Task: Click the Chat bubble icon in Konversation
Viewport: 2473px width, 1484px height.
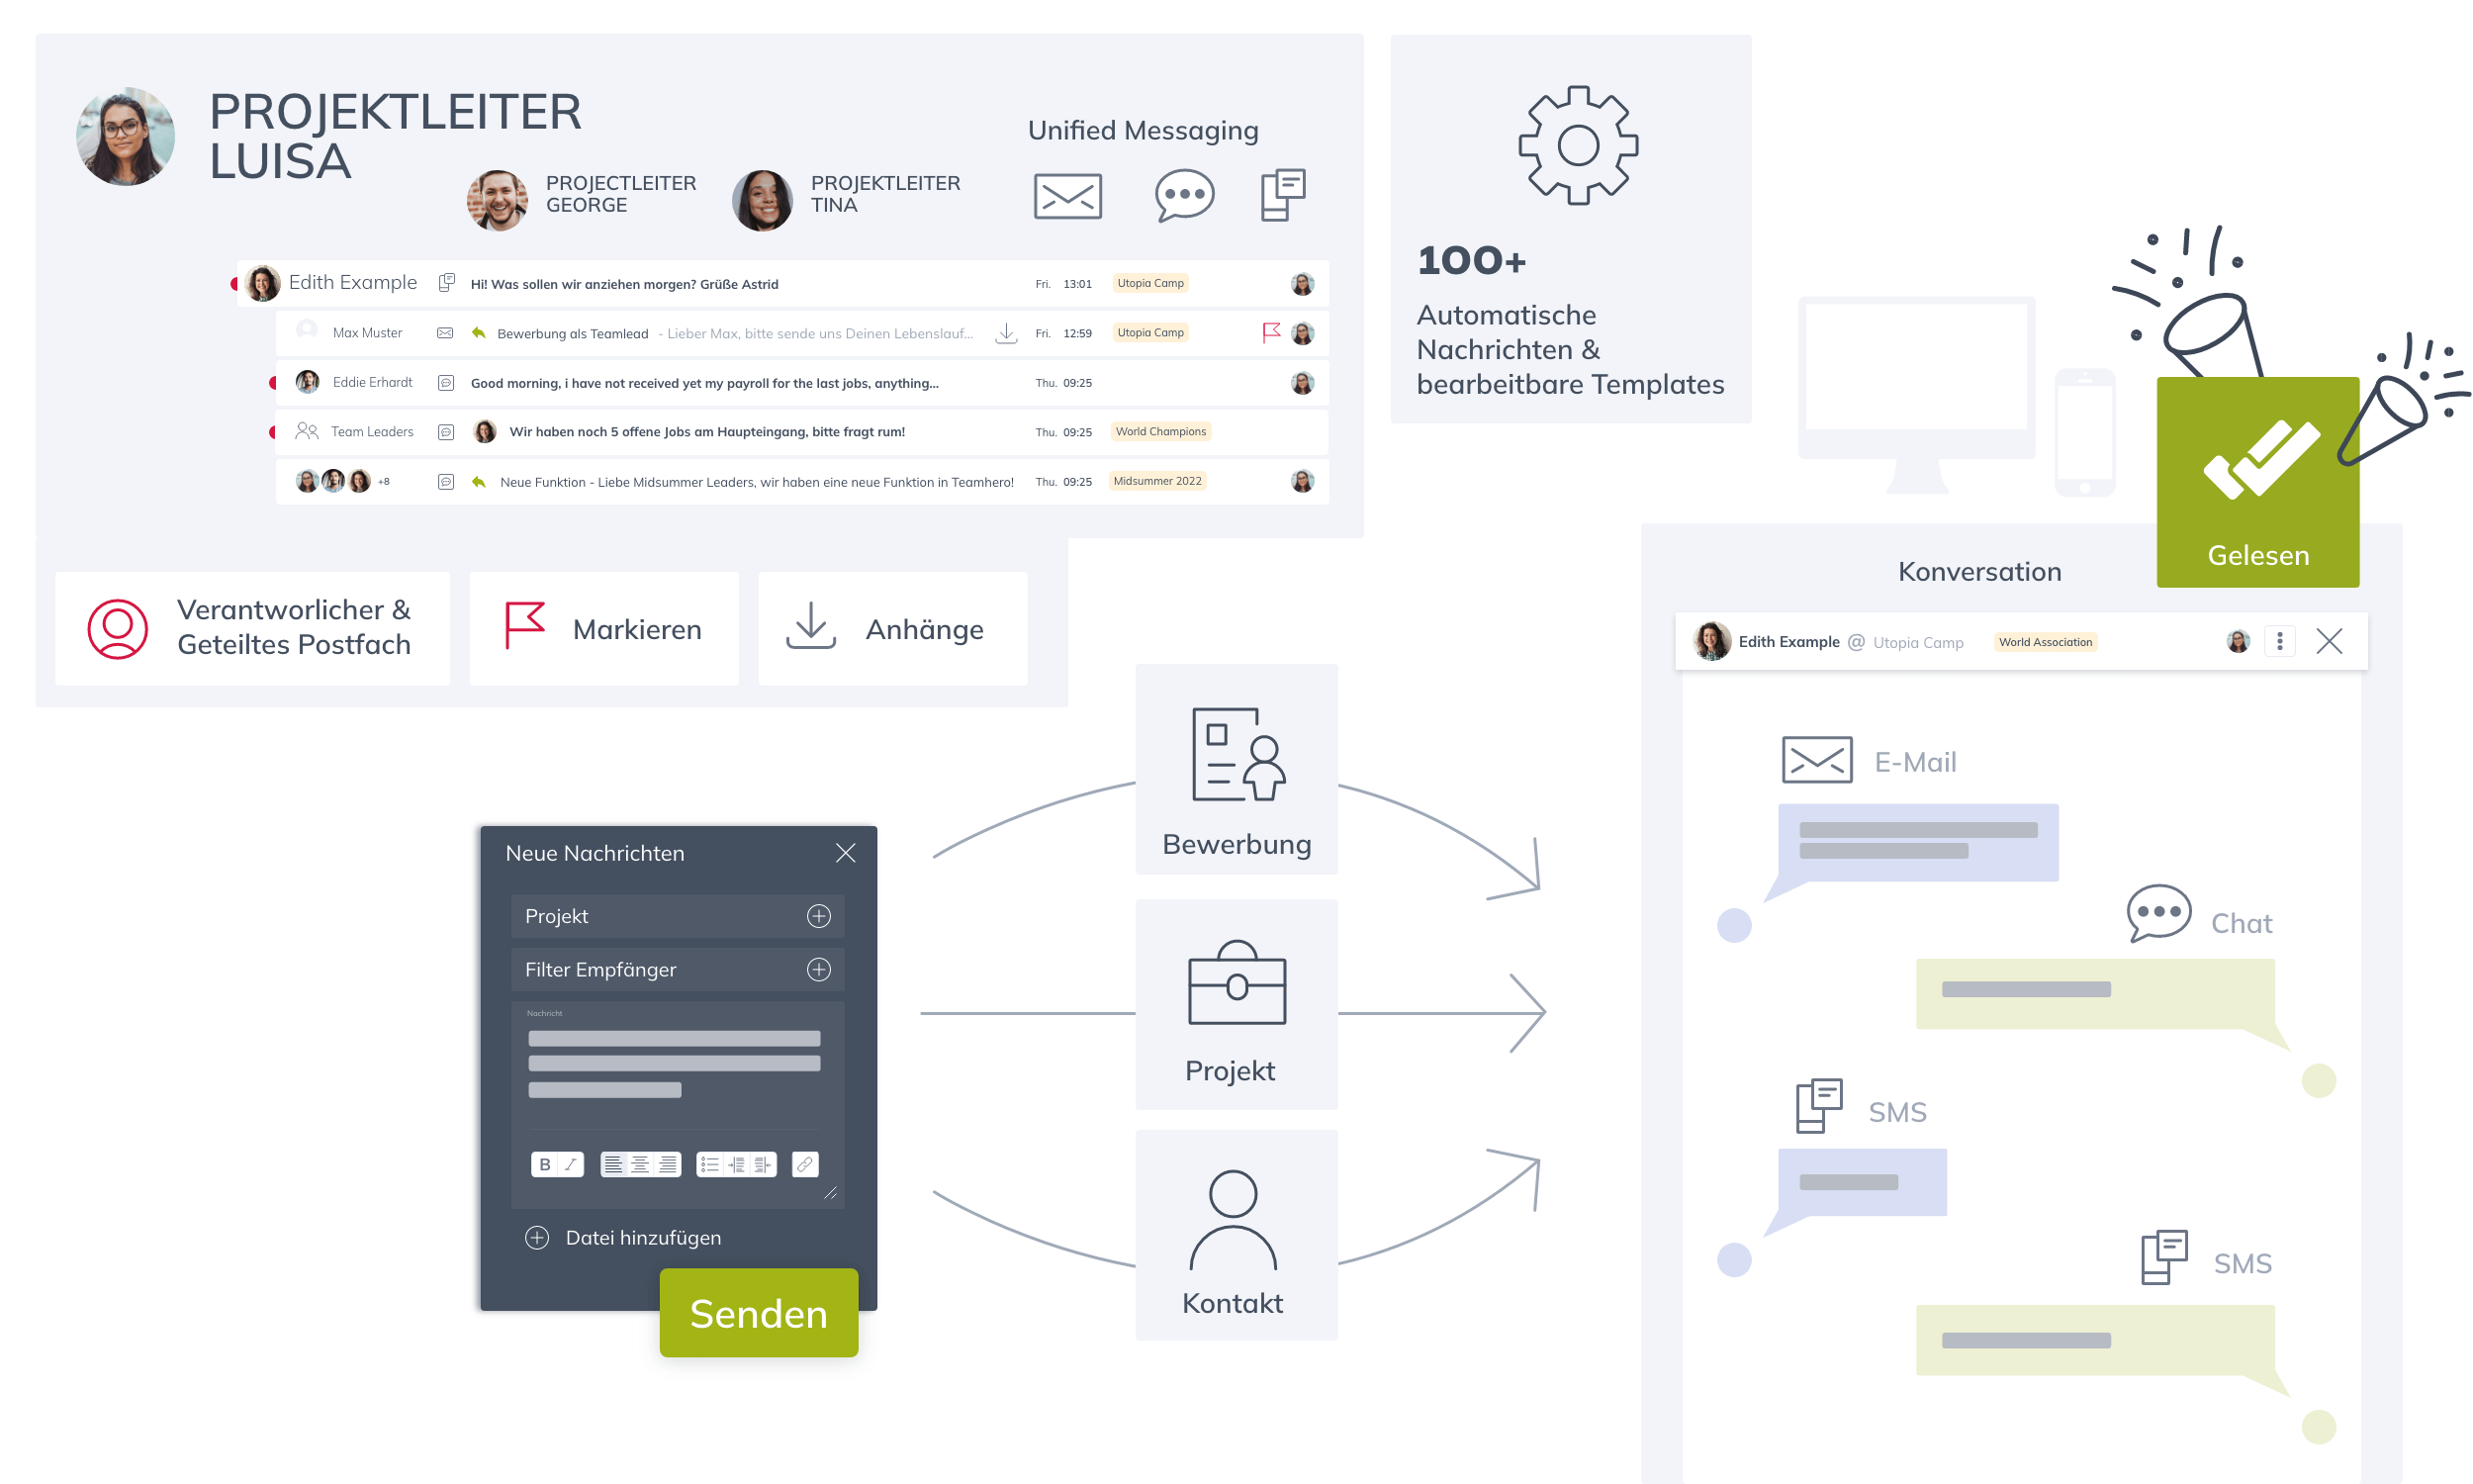Action: click(x=2157, y=911)
